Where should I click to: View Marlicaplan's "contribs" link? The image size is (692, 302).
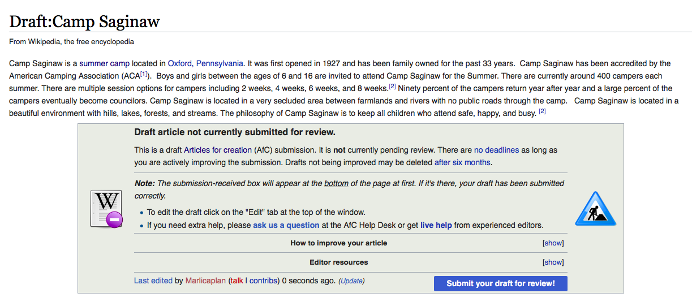pyautogui.click(x=263, y=281)
